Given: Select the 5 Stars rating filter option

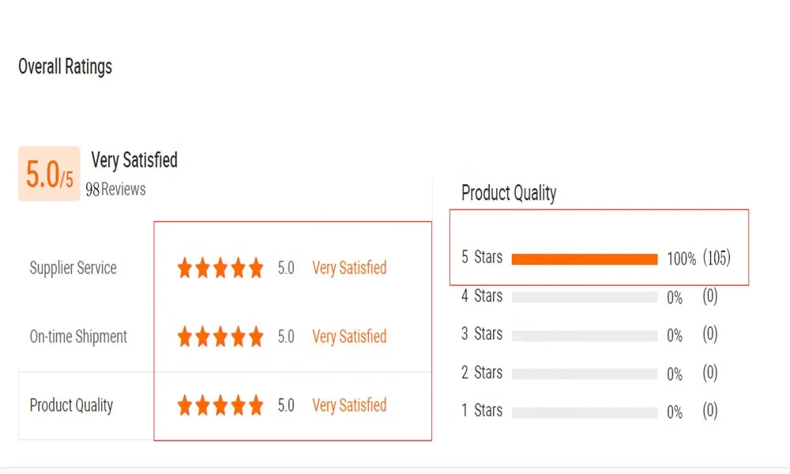Looking at the screenshot, I should 482,257.
